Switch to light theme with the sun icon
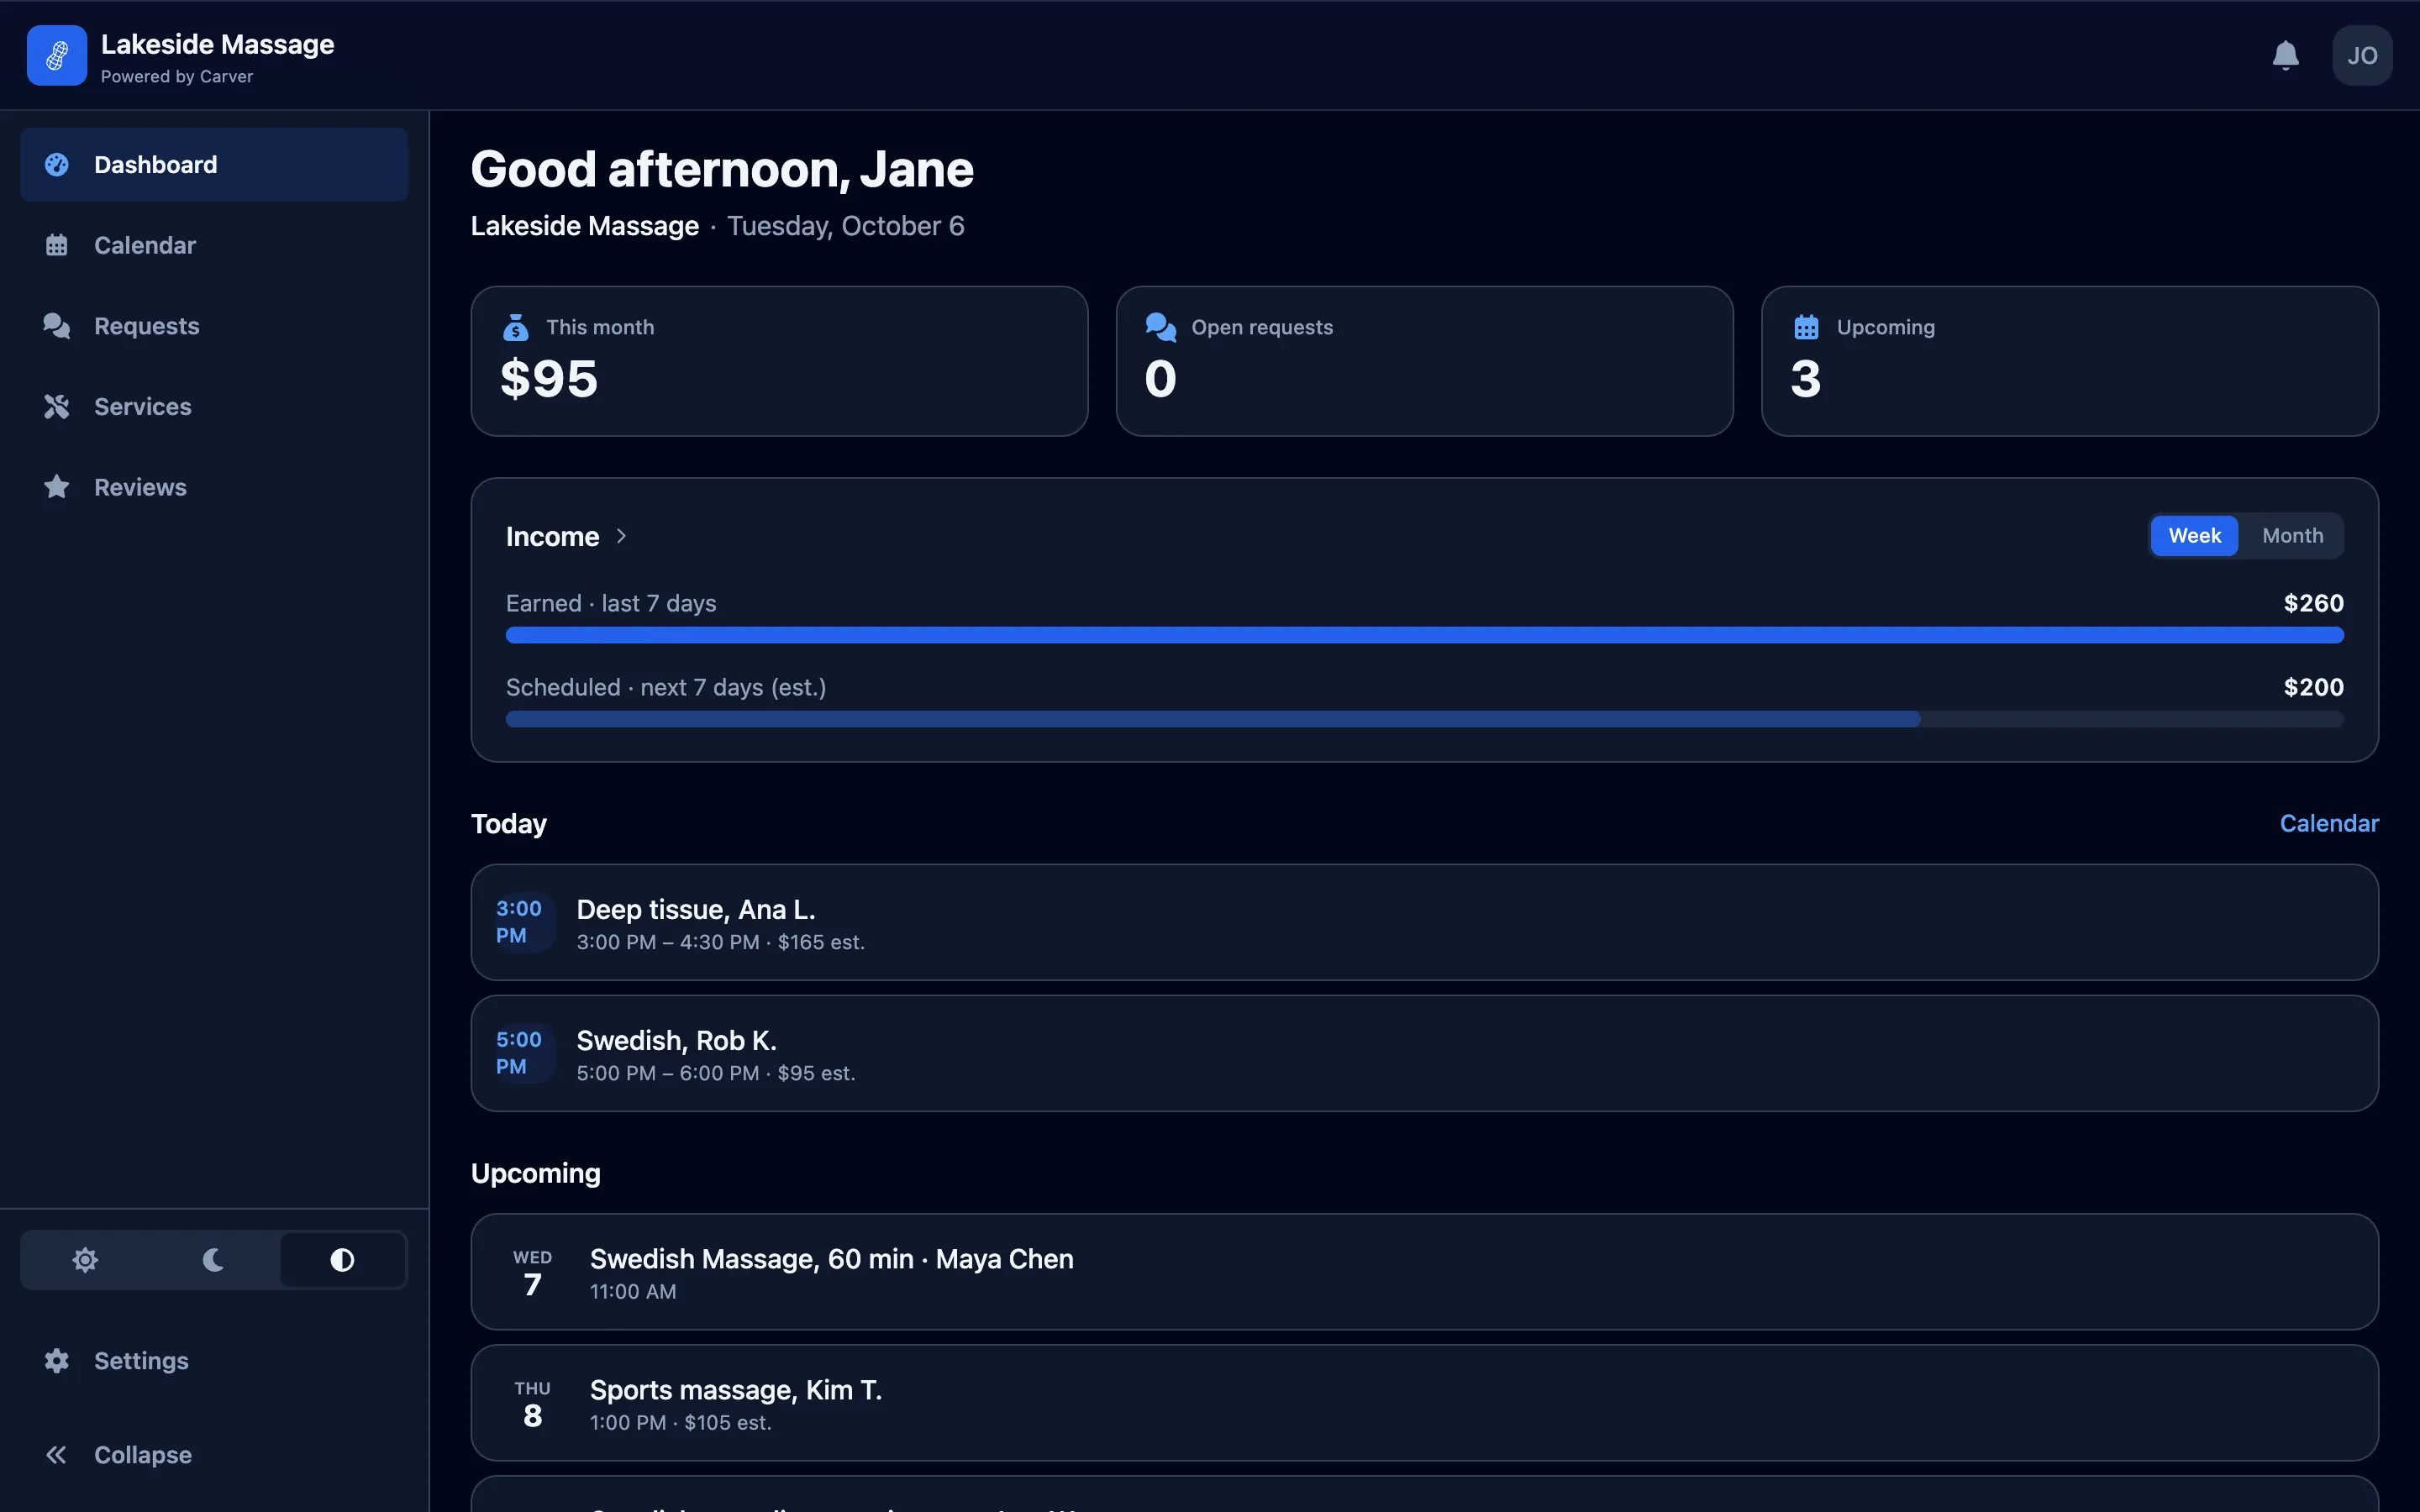The height and width of the screenshot is (1512, 2420). coord(85,1260)
